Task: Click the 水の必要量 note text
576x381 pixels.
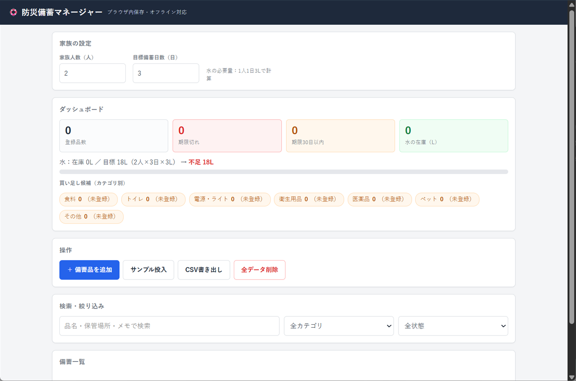Action: (x=239, y=75)
